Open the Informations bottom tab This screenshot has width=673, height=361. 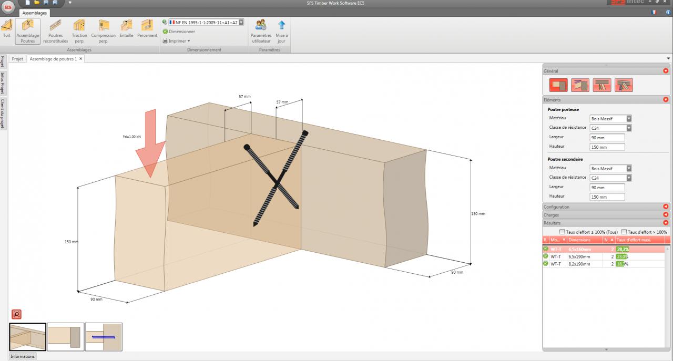[x=23, y=356]
